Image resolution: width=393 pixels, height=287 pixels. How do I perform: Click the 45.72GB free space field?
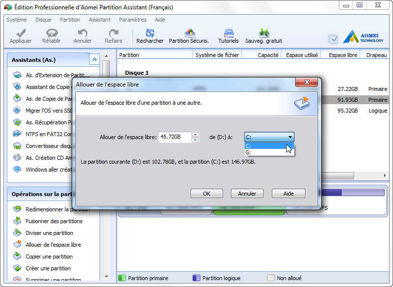click(175, 137)
